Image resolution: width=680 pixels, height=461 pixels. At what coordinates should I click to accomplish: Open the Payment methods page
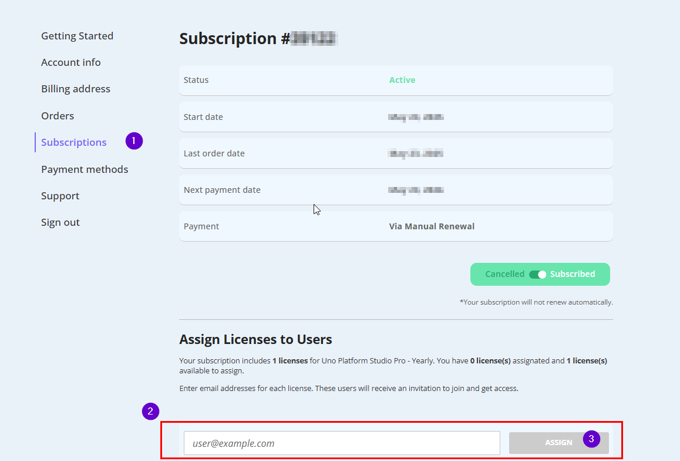click(x=85, y=169)
